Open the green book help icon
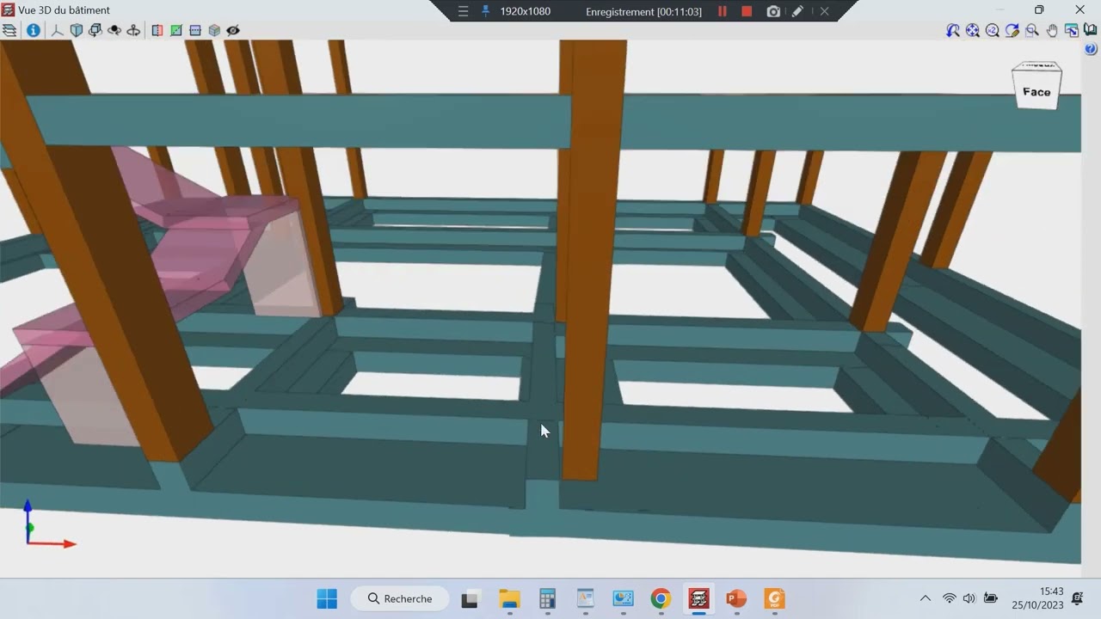The image size is (1101, 619). pyautogui.click(x=1091, y=30)
